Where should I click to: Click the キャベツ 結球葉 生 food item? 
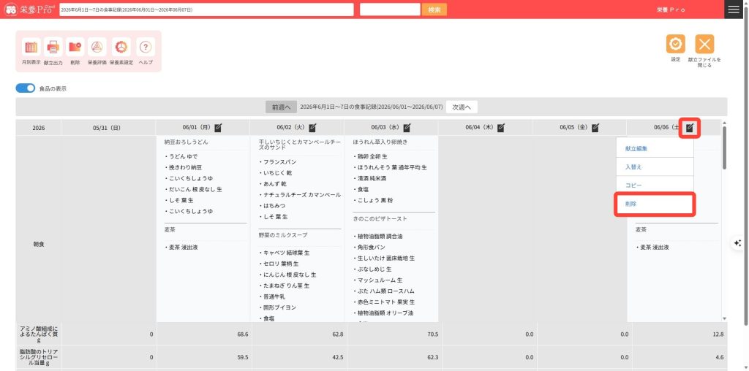[285, 253]
